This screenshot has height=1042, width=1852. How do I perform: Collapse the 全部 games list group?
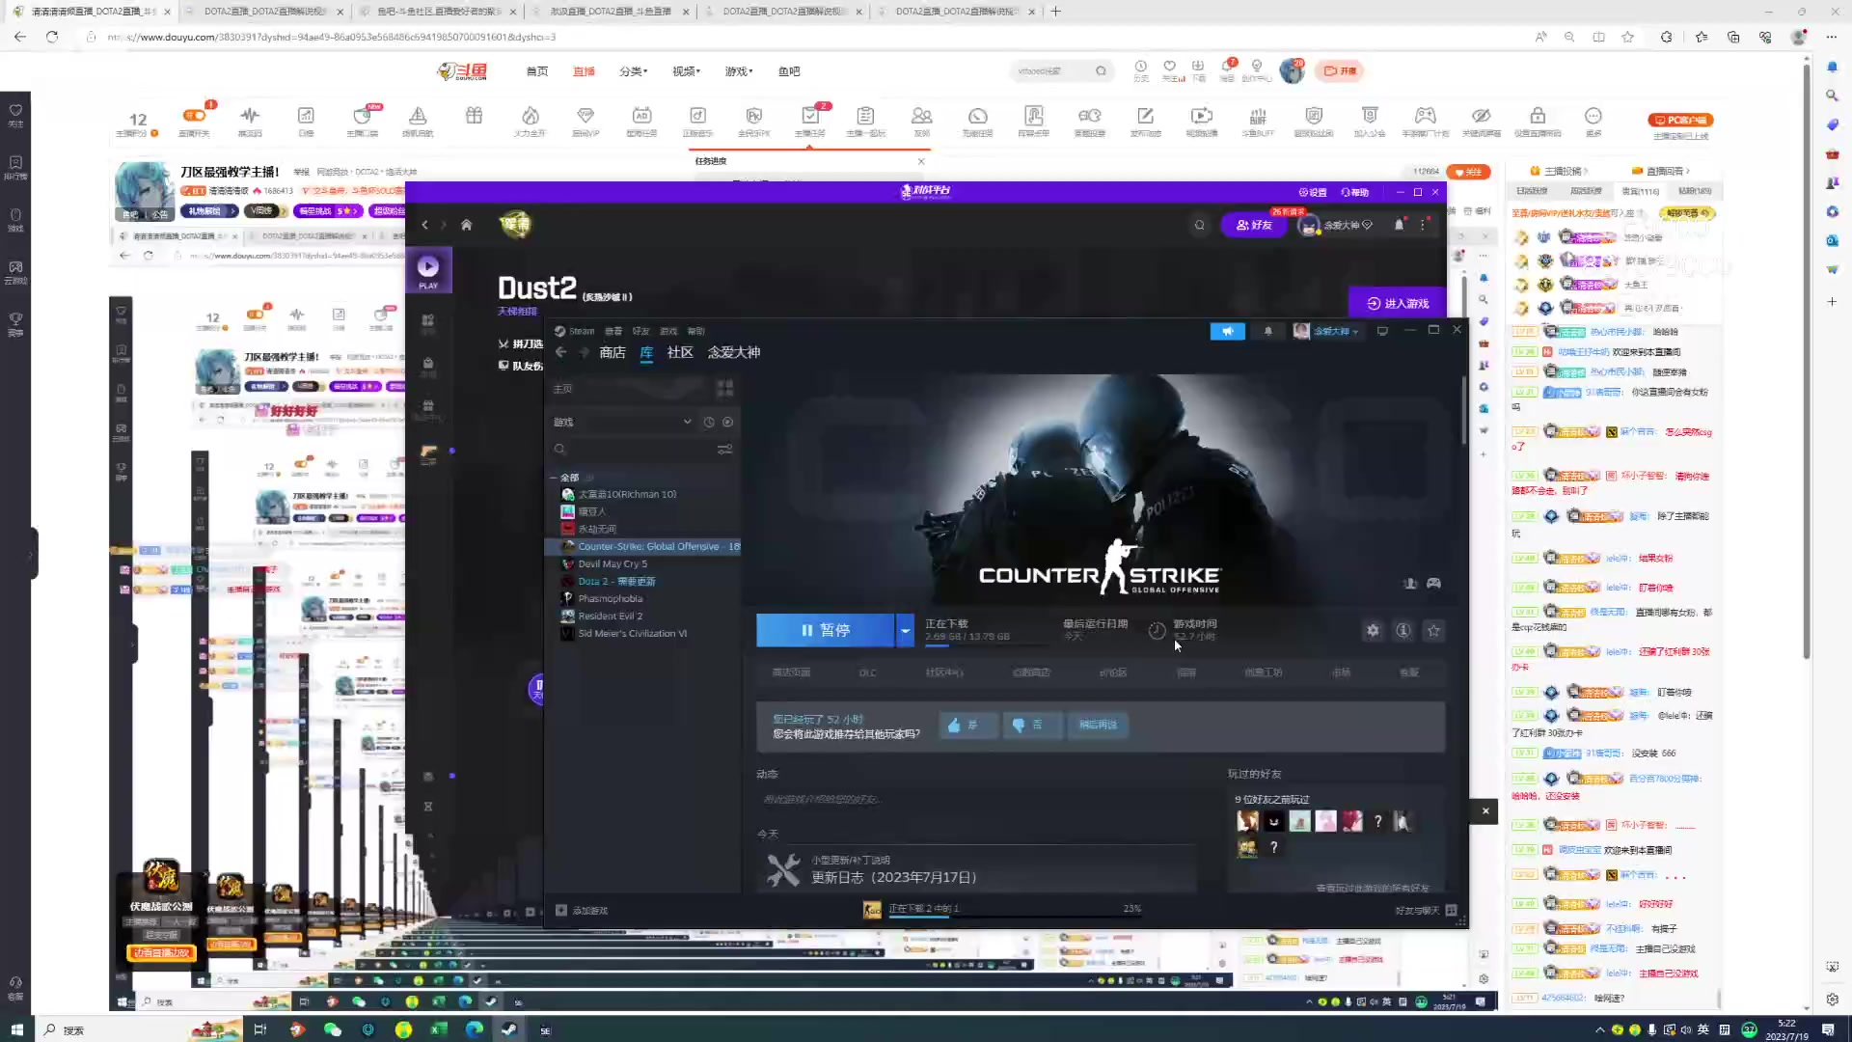554,478
